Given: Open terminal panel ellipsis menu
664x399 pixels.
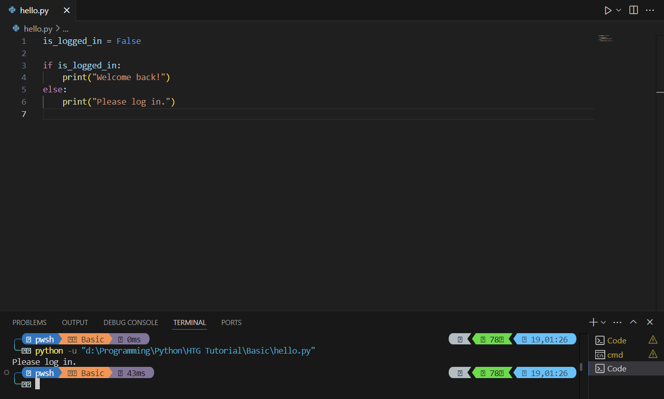Looking at the screenshot, I should pyautogui.click(x=617, y=322).
